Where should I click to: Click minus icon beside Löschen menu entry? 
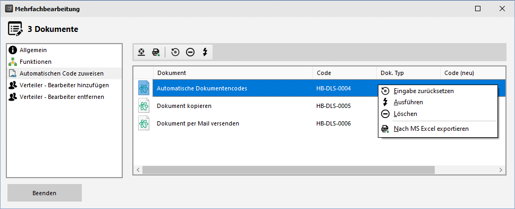tap(385, 114)
